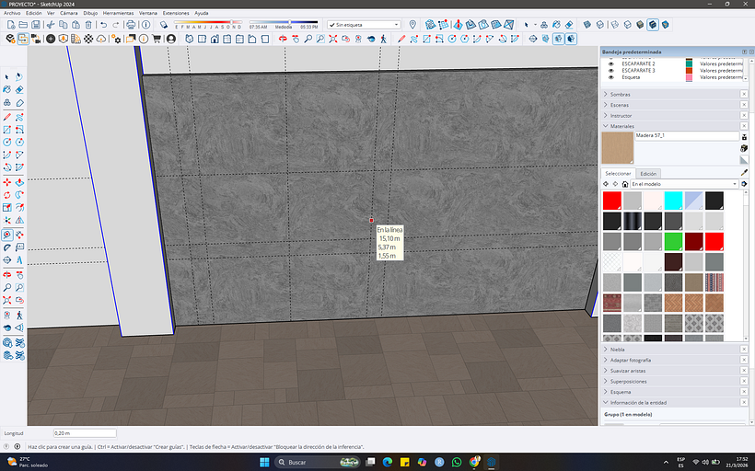The height and width of the screenshot is (471, 755).
Task: Toggle Wireframe face style icon
Action: tap(615, 25)
